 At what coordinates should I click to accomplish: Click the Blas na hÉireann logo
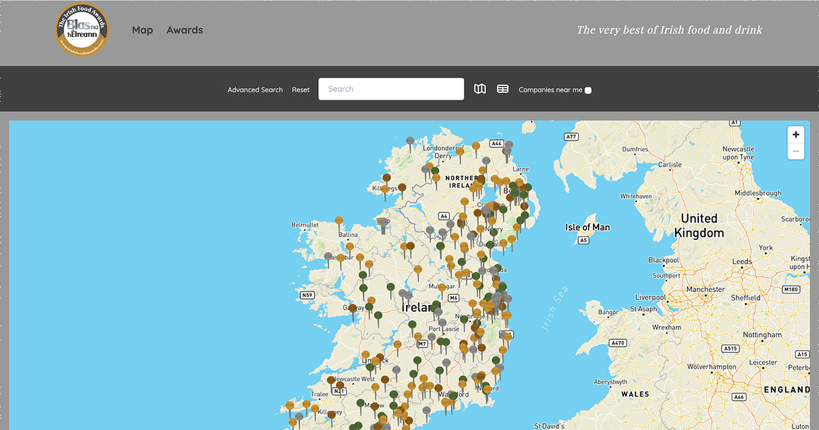[81, 30]
